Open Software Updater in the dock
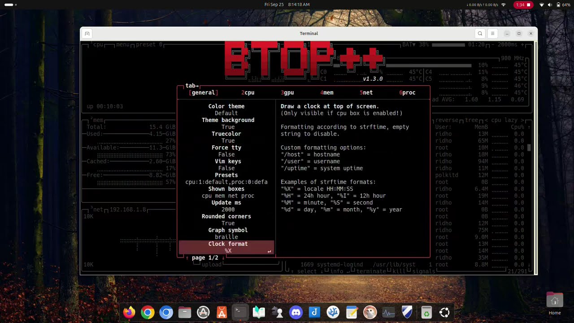The image size is (574, 323). [203, 312]
